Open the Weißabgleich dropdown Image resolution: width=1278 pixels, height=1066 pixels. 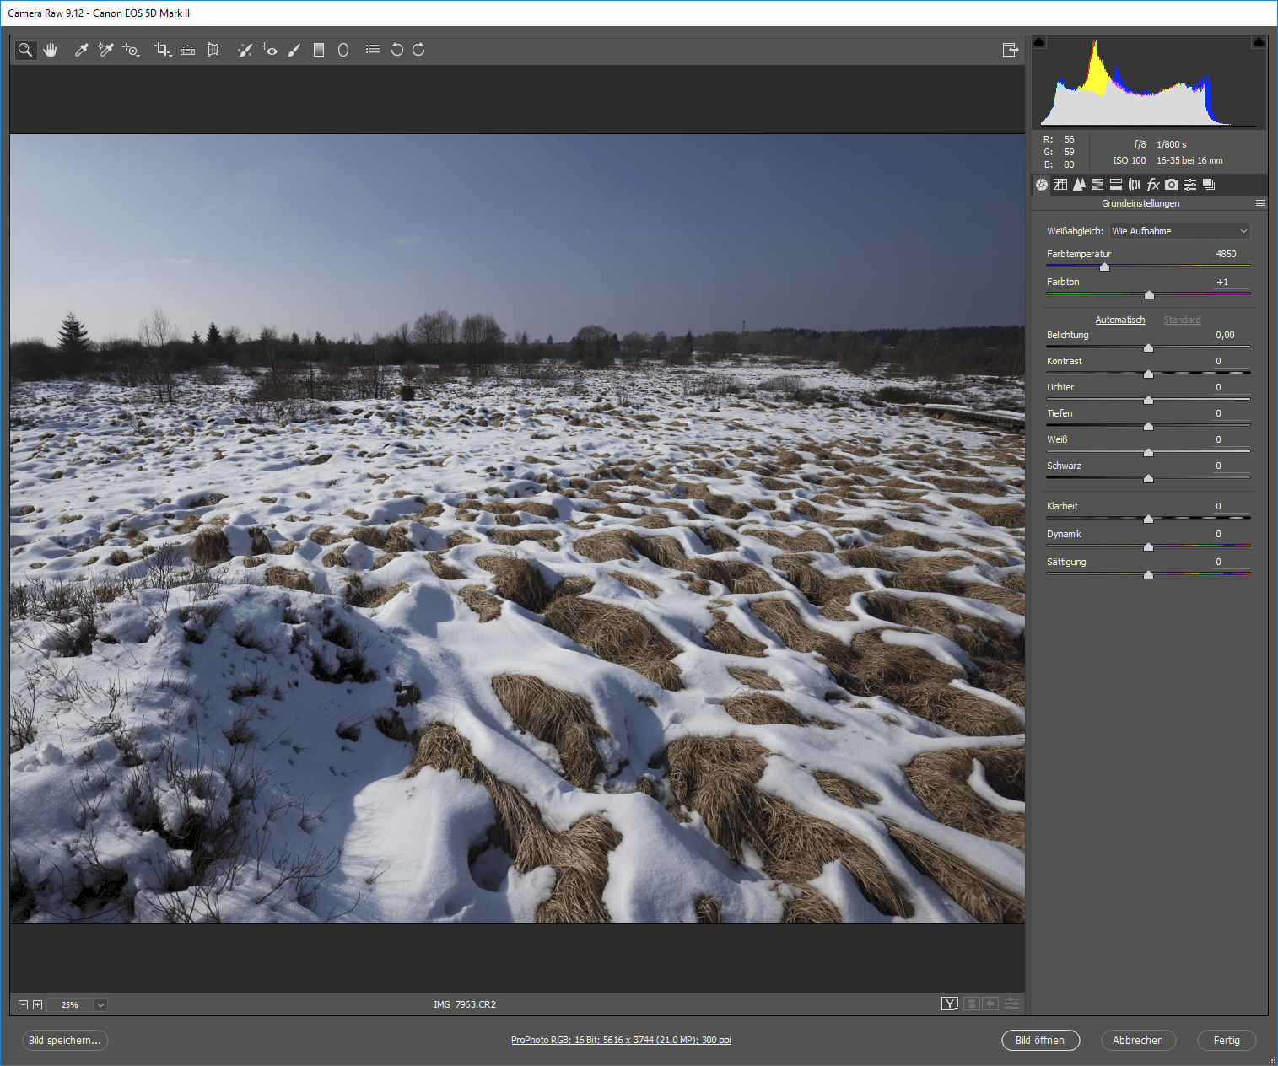[x=1179, y=231]
